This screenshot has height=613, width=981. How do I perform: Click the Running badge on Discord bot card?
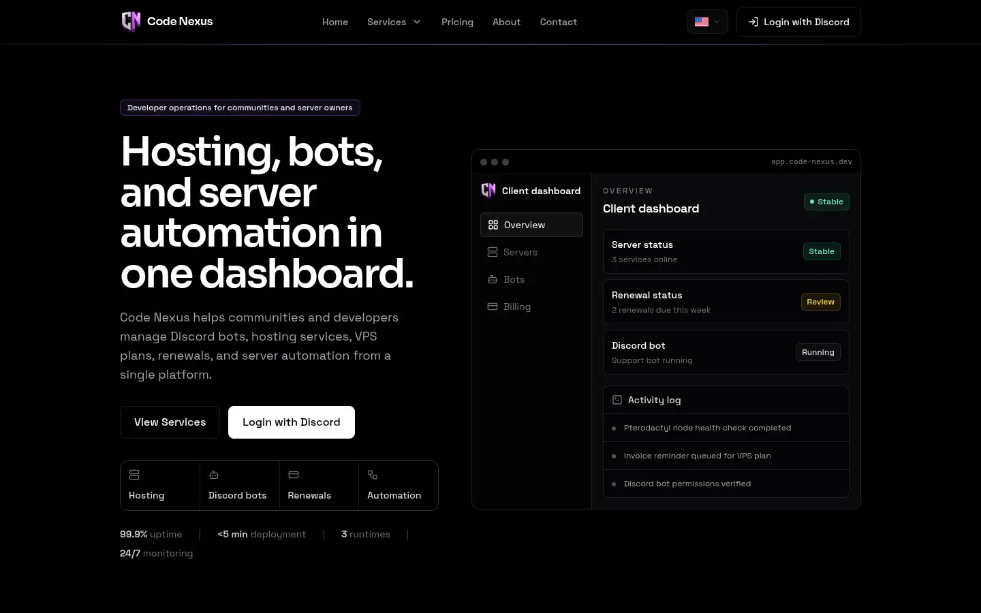click(818, 352)
